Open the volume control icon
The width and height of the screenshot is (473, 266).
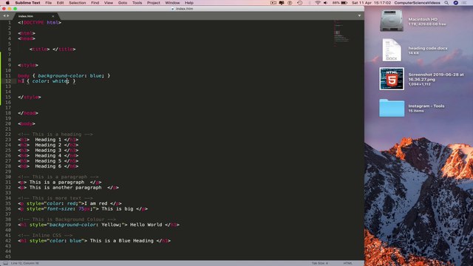[325, 3]
